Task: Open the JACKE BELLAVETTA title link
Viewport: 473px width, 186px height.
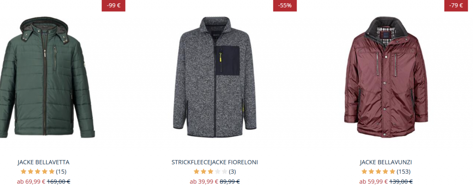Action: pos(43,162)
